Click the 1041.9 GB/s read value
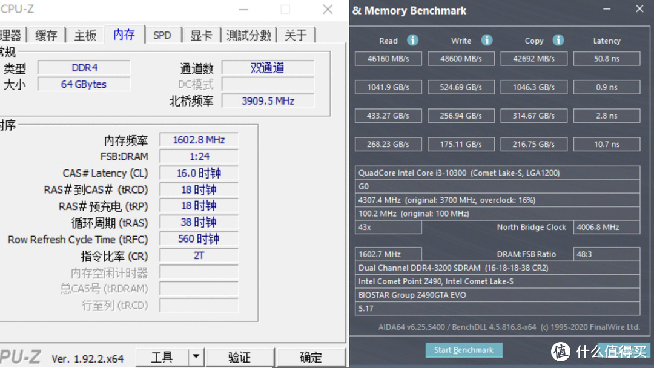654x368 pixels. [388, 87]
